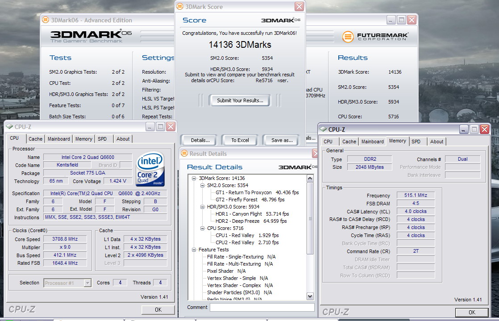This screenshot has width=499, height=321.
Task: Select CPU tab in right CPU-Z window
Action: pos(328,142)
